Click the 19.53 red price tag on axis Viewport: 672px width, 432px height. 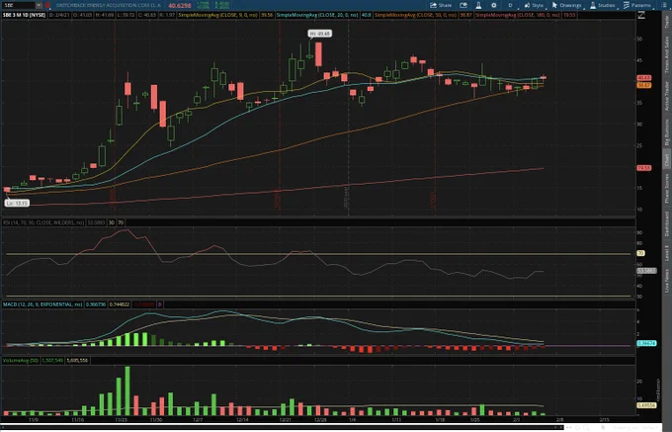644,168
